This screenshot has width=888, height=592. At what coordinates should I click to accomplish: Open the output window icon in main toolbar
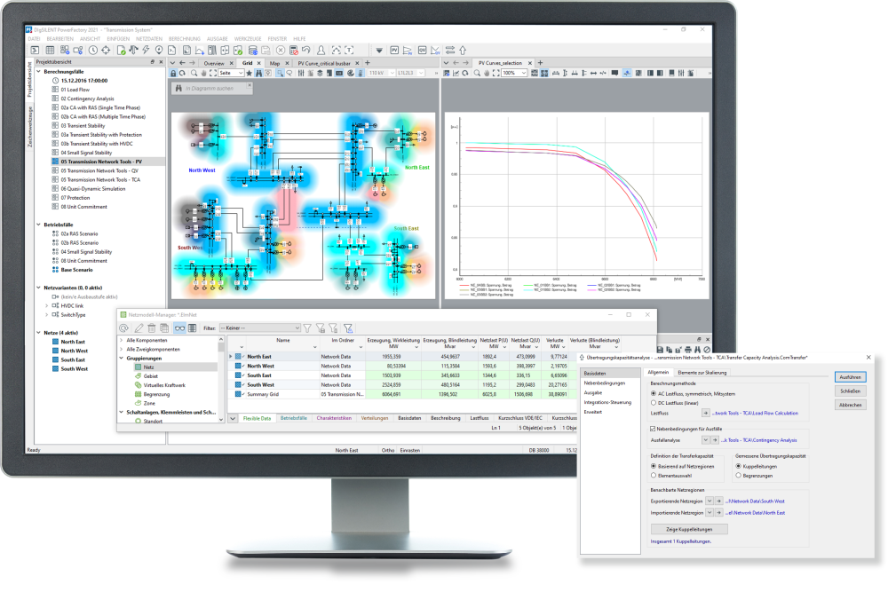[36, 51]
